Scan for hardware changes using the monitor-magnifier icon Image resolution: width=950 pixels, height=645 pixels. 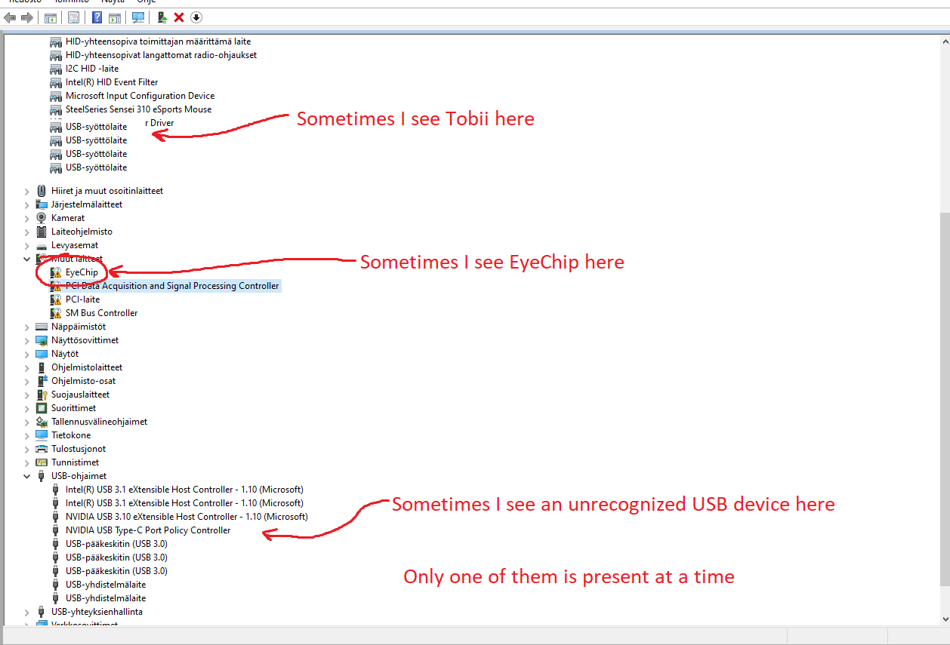pyautogui.click(x=138, y=17)
